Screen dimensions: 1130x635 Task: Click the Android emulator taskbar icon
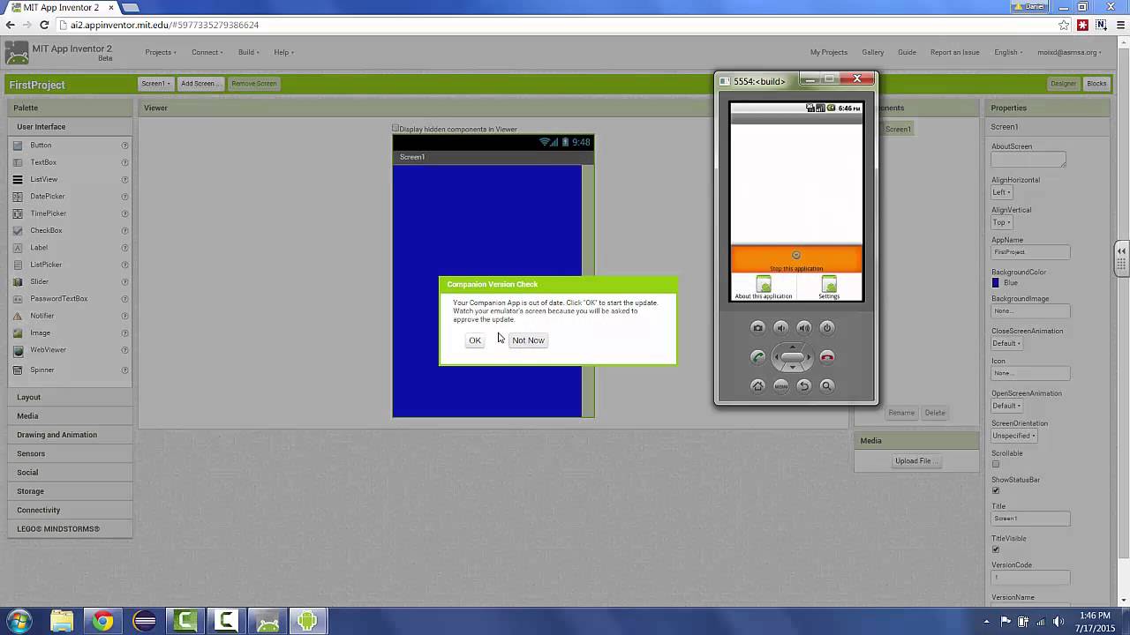coord(307,622)
